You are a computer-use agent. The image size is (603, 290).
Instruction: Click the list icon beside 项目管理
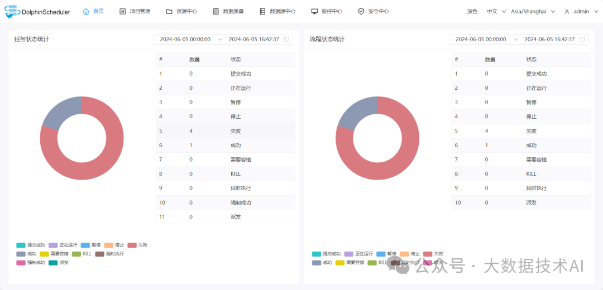123,12
